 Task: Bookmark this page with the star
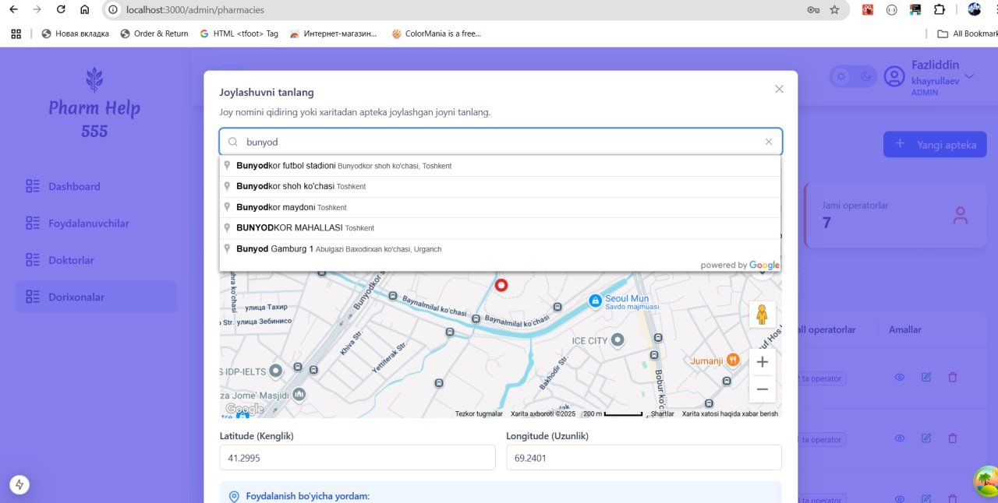[835, 10]
